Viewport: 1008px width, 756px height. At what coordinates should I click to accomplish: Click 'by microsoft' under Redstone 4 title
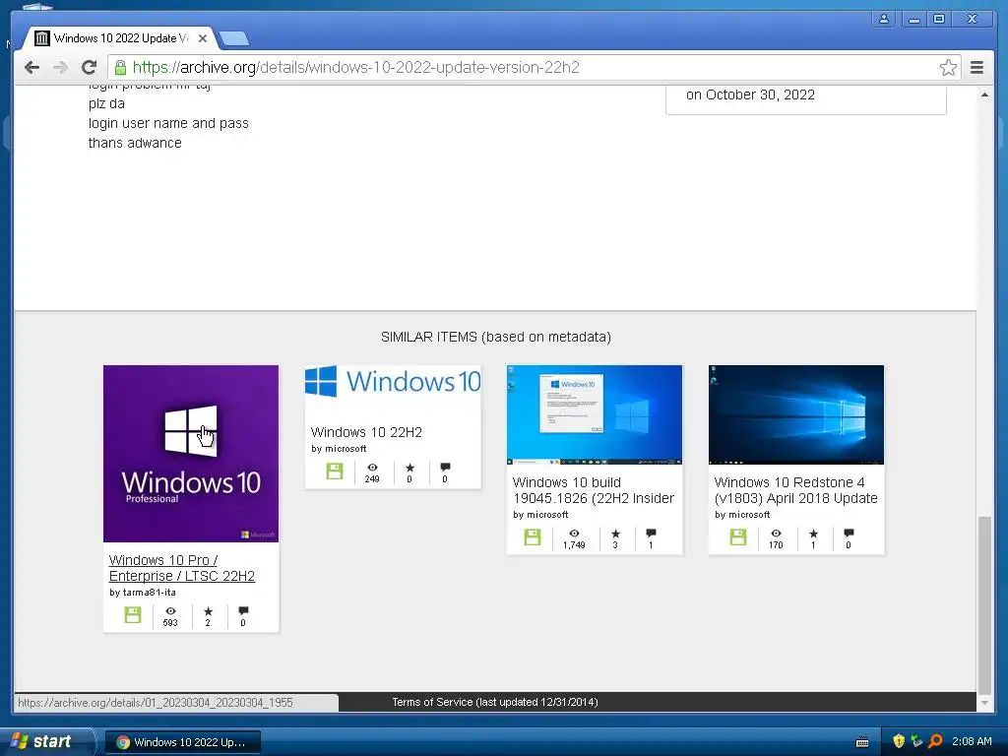click(742, 514)
